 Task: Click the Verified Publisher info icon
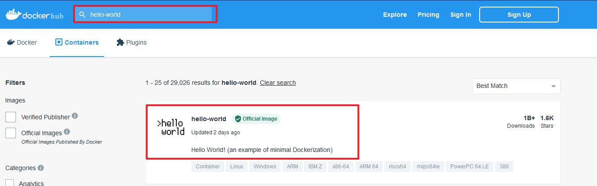[x=75, y=116]
